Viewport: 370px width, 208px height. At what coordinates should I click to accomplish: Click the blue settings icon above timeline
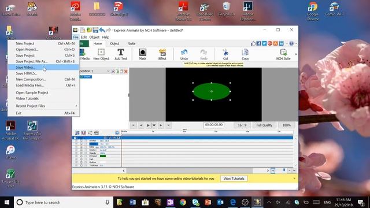117,133
